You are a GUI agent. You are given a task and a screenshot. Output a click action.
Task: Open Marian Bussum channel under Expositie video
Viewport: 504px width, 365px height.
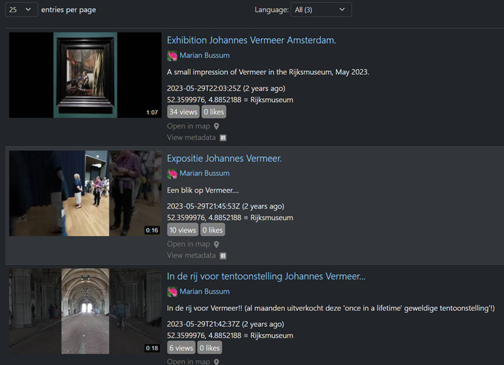pyautogui.click(x=204, y=173)
